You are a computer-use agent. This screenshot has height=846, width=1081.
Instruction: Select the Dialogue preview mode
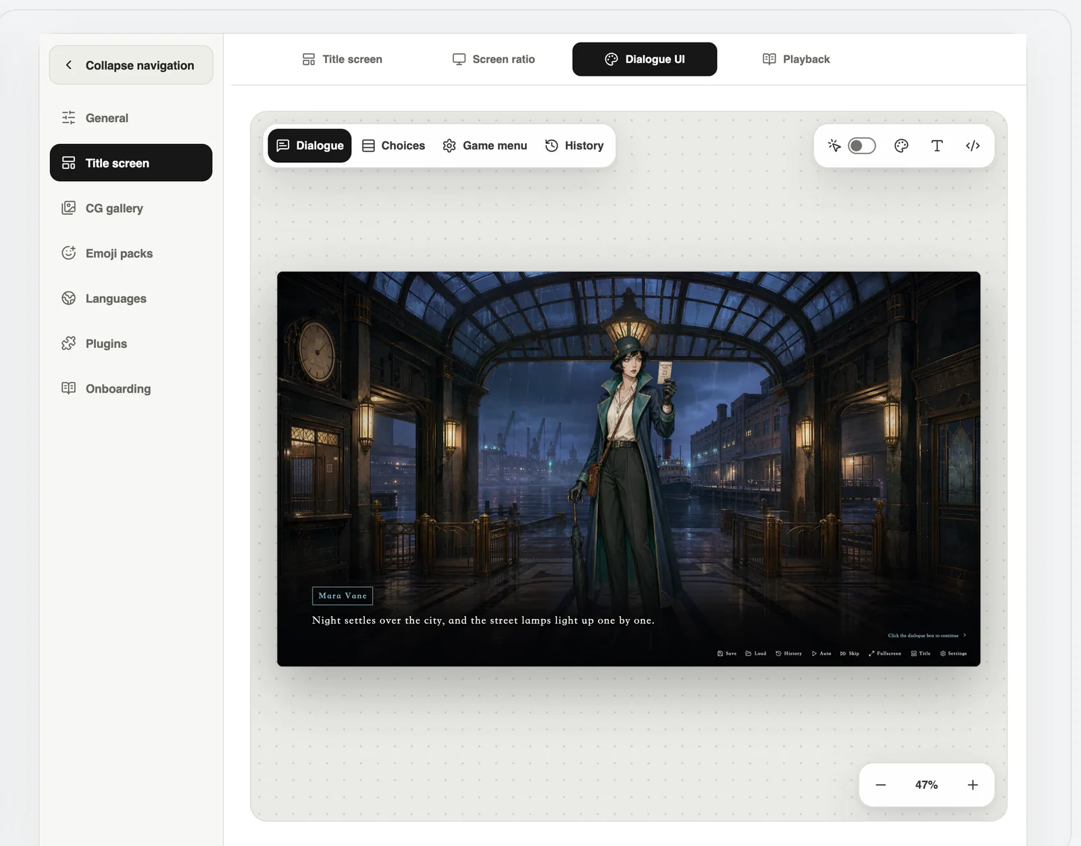309,145
